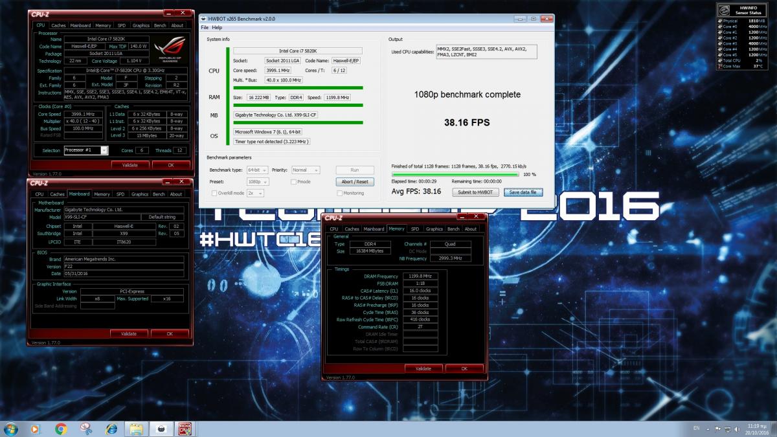The width and height of the screenshot is (777, 437).
Task: Show hidden tray icons arrow
Action: tap(708, 429)
